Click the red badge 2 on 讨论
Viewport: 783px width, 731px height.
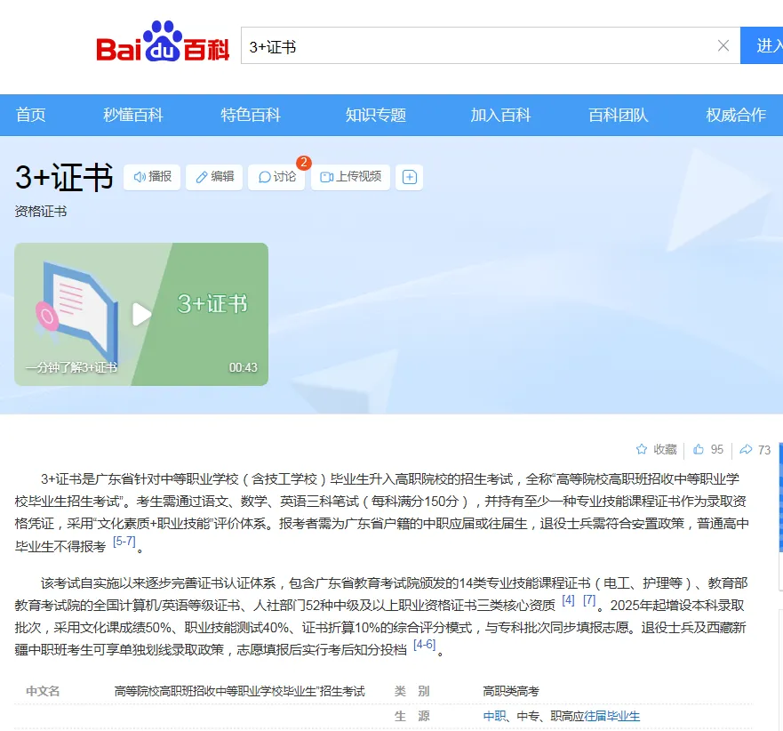[304, 163]
